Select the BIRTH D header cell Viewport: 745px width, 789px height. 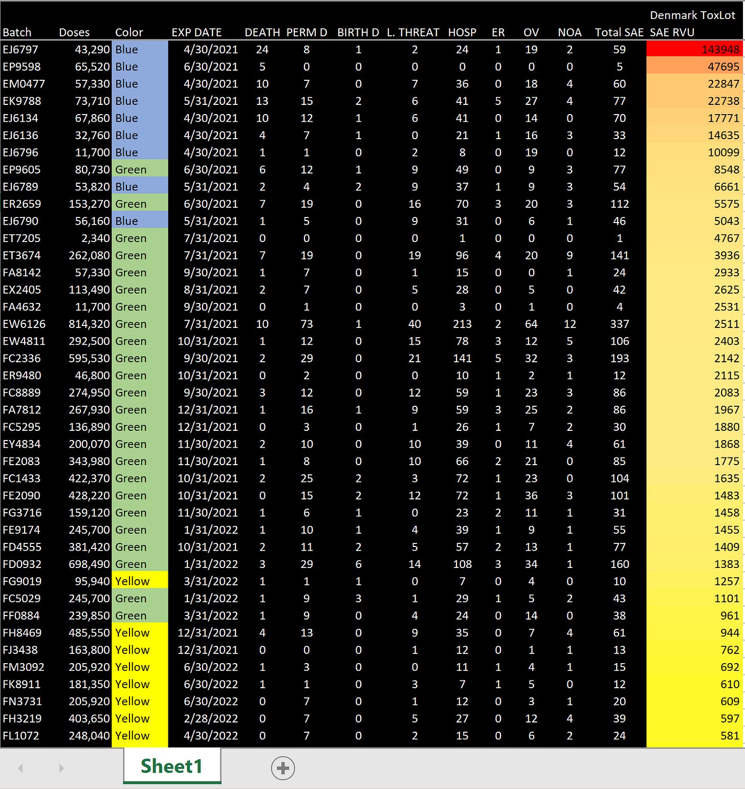click(358, 32)
